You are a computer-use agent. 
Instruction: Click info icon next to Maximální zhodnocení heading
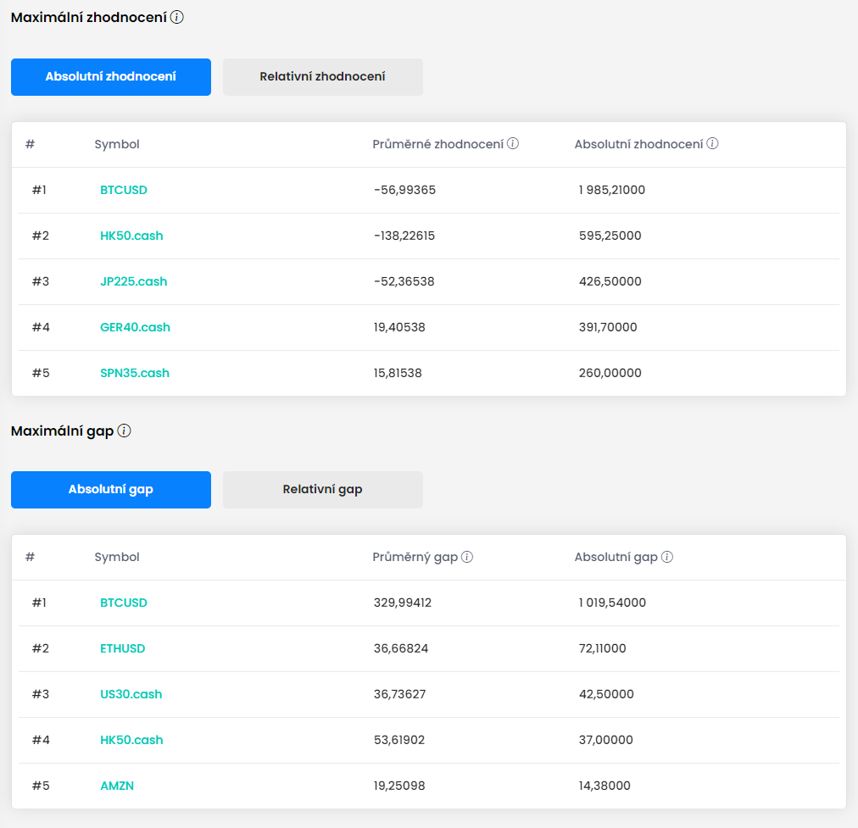177,17
